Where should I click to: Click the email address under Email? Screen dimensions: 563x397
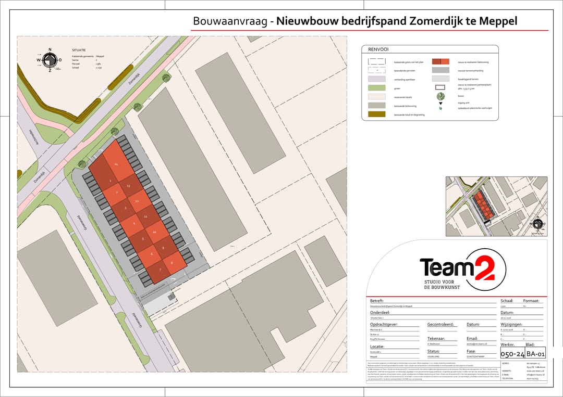click(x=478, y=344)
